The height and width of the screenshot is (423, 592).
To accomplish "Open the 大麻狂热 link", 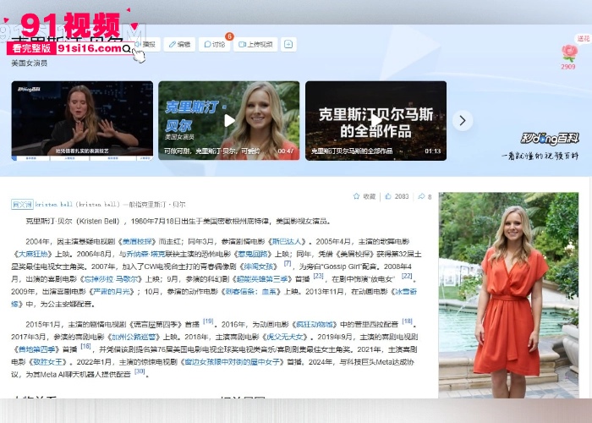I will pyautogui.click(x=33, y=254).
